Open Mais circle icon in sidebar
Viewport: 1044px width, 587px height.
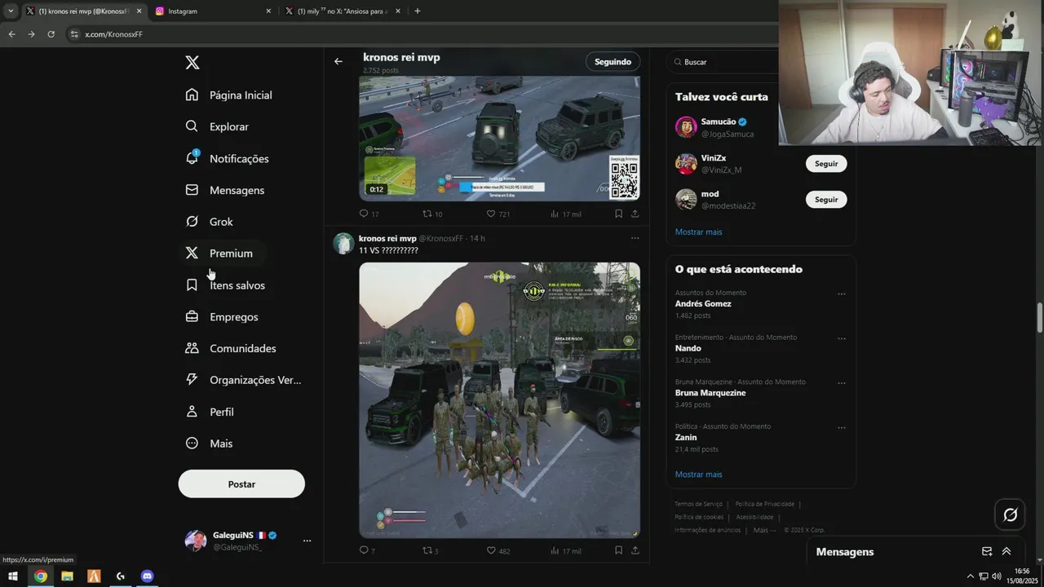tap(192, 444)
